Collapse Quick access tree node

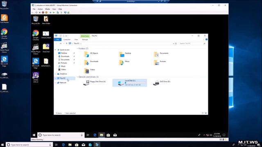pyautogui.click(x=56, y=50)
